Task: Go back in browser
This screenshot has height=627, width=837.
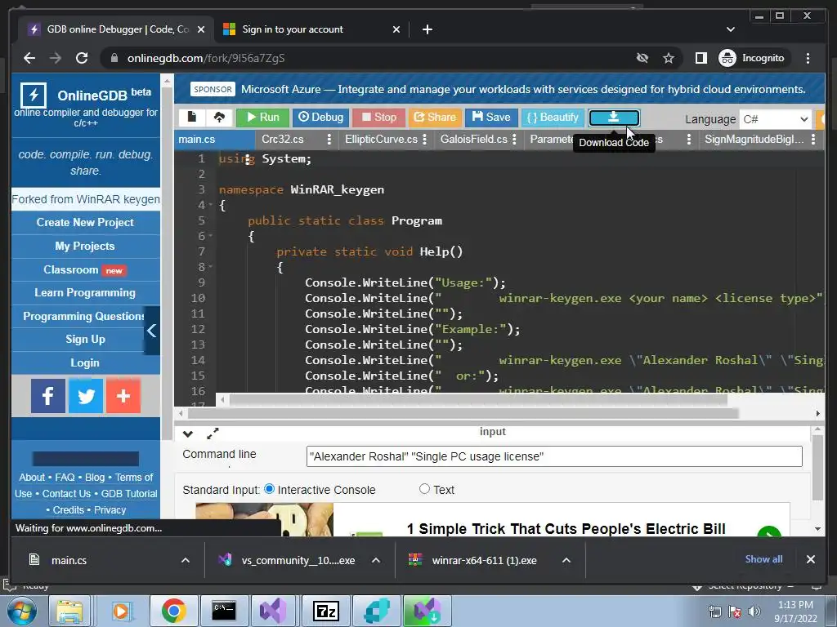Action: [29, 58]
